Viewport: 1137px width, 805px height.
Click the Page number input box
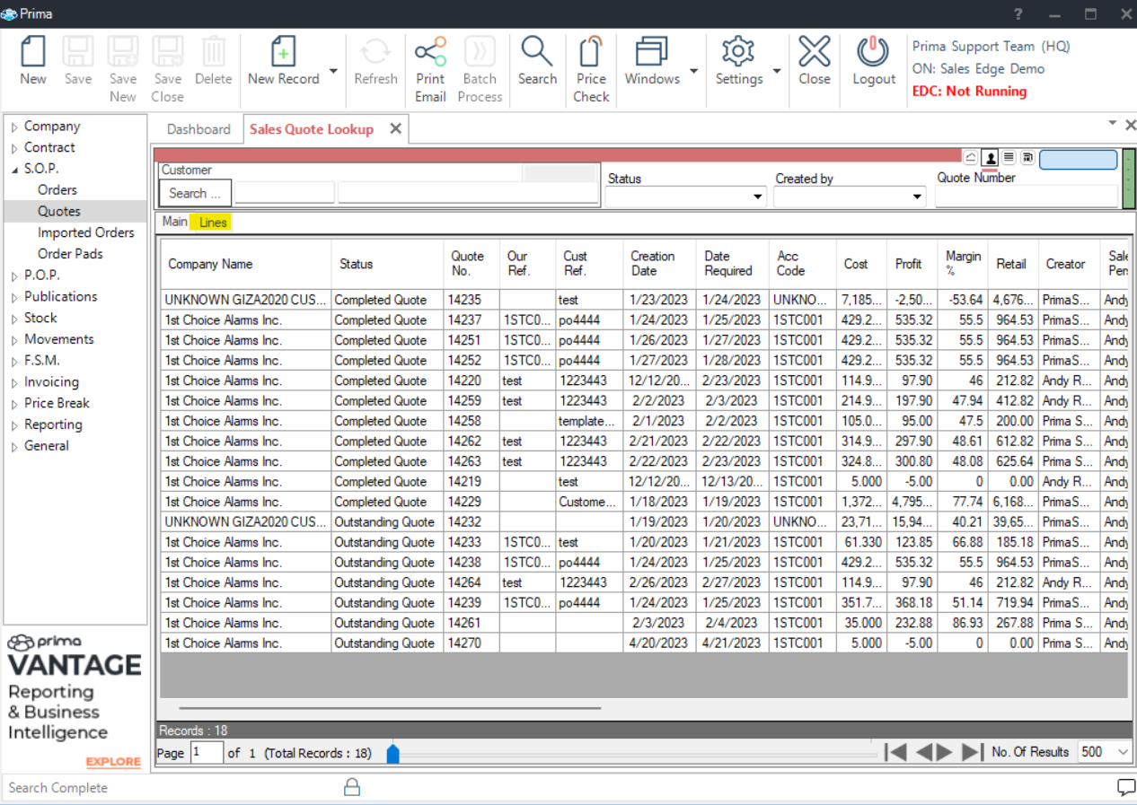pos(207,752)
